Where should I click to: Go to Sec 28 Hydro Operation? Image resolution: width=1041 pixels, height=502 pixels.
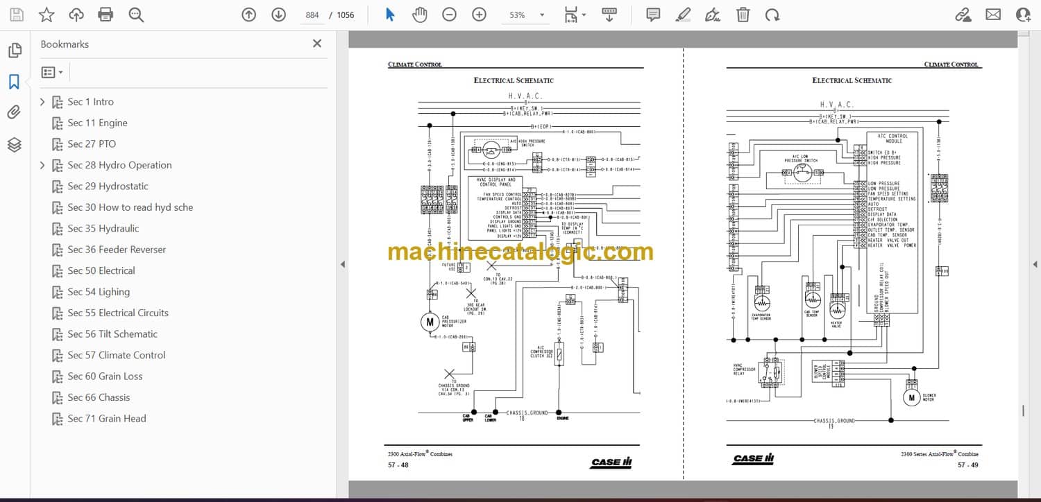(119, 165)
